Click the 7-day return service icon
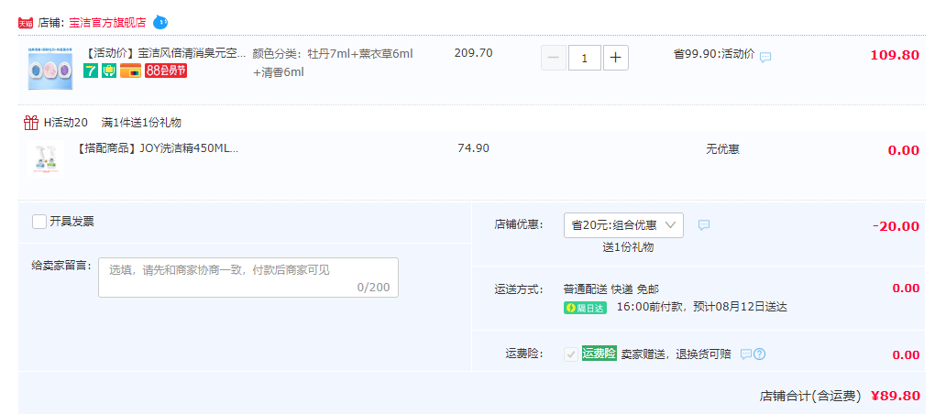The height and width of the screenshot is (414, 946). click(x=91, y=71)
